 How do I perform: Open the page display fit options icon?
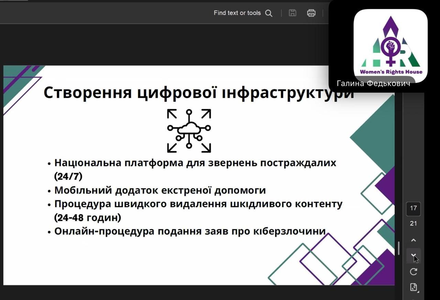tap(414, 287)
